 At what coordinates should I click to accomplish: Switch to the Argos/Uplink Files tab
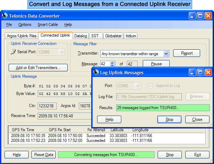click(x=21, y=36)
